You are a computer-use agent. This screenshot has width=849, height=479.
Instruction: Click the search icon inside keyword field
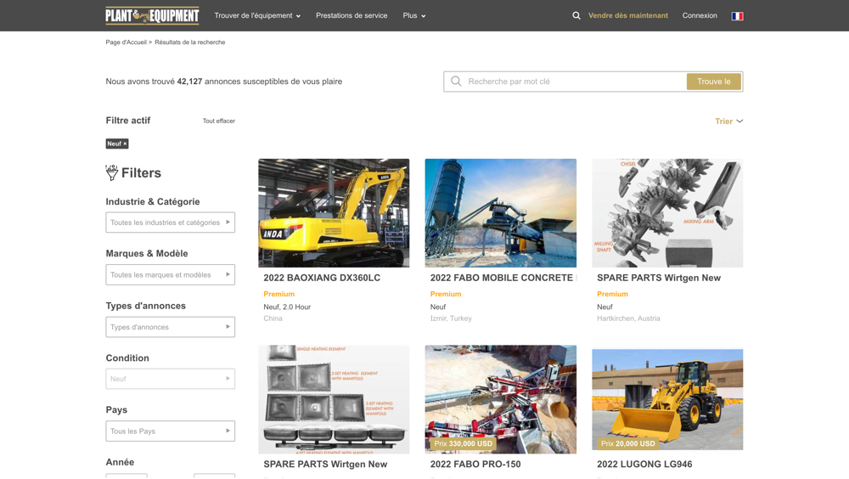(456, 82)
